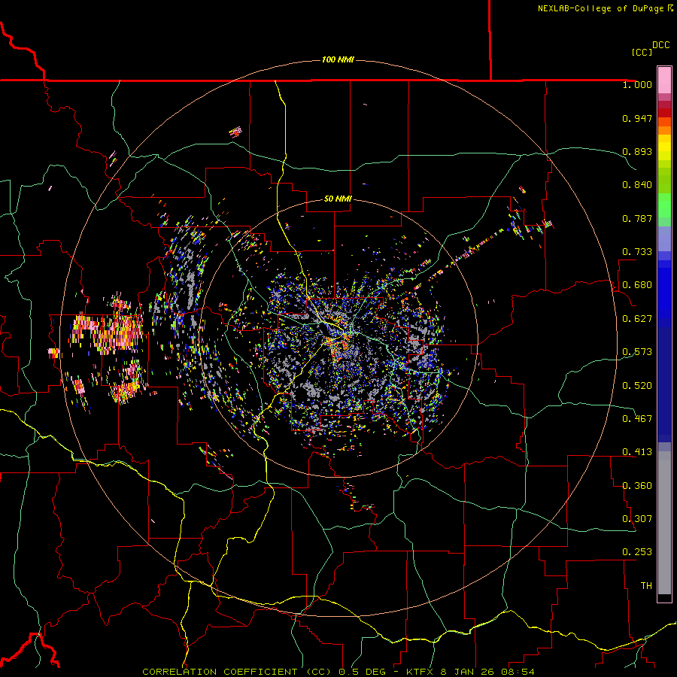The image size is (677, 677).
Task: Click the 1.000 scale value
Action: pyautogui.click(x=637, y=84)
